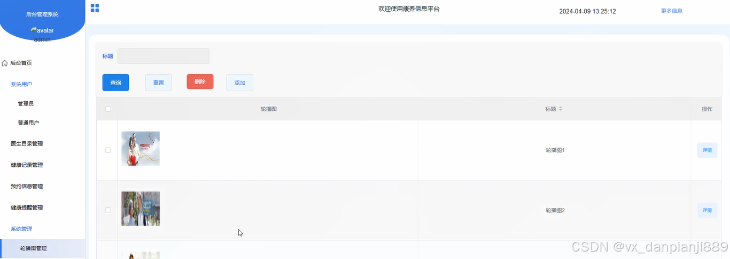Click the date time 2024-04-09 13:25:12
This screenshot has height=259, width=730.
coord(587,11)
